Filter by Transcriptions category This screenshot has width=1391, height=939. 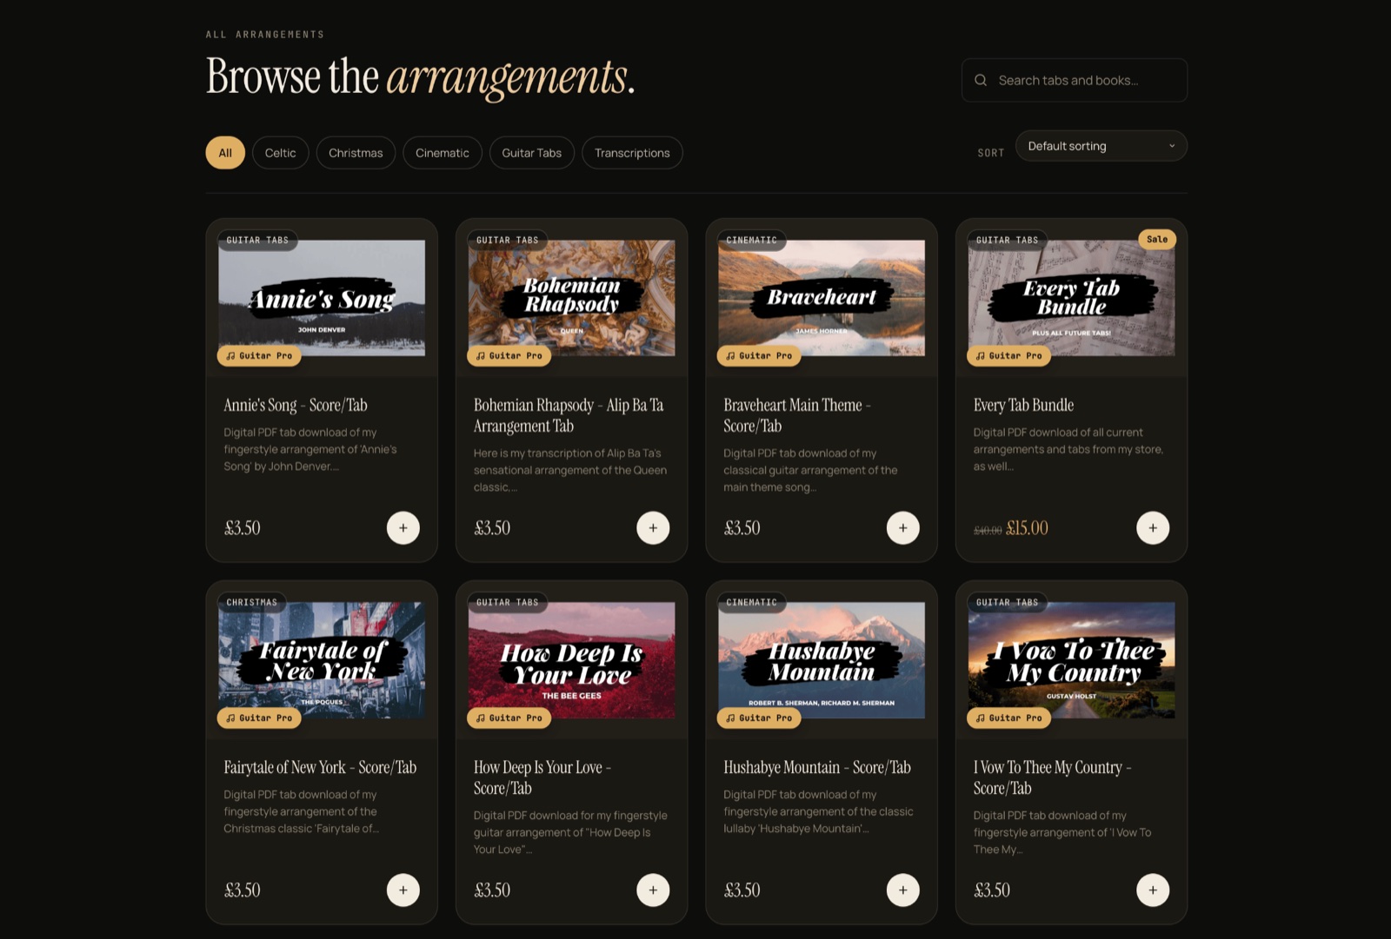point(632,153)
